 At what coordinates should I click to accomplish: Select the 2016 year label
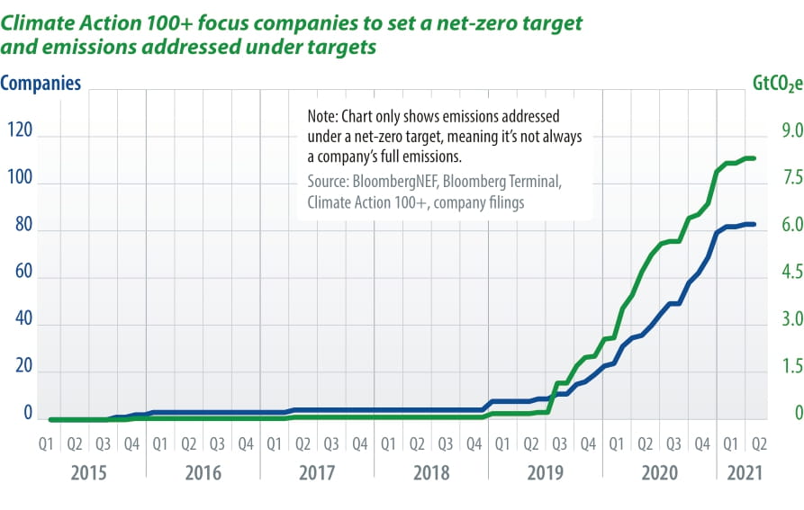point(203,473)
